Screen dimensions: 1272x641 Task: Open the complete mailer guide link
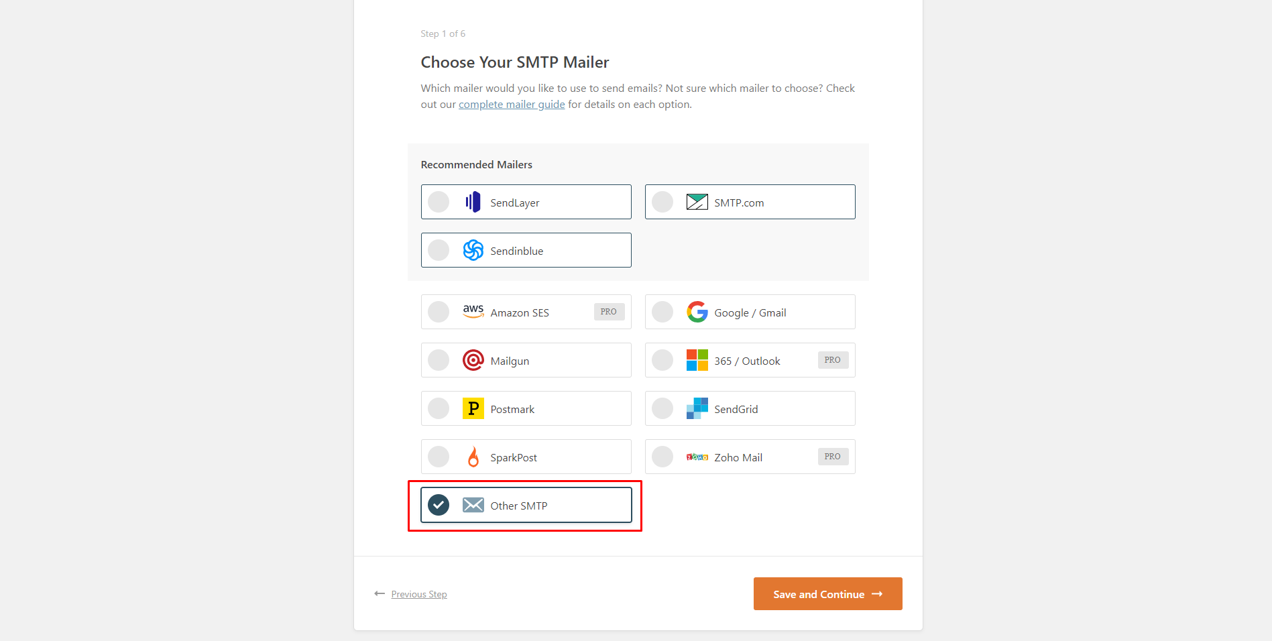[x=512, y=105]
